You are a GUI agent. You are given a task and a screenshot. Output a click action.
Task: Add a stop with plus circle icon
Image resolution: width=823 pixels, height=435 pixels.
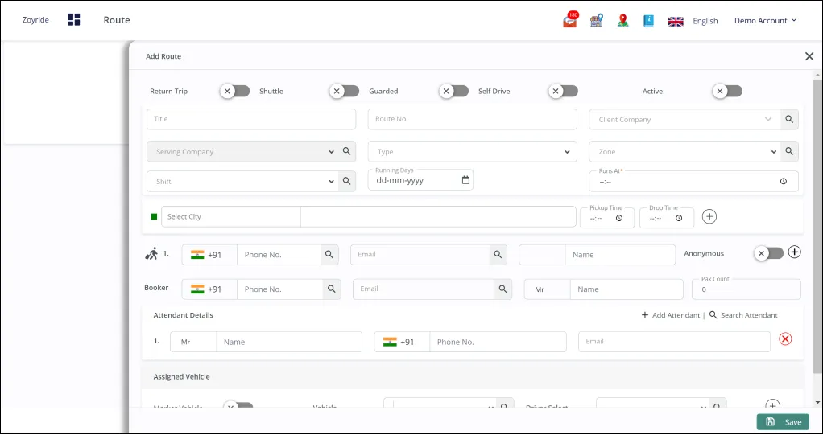point(709,216)
